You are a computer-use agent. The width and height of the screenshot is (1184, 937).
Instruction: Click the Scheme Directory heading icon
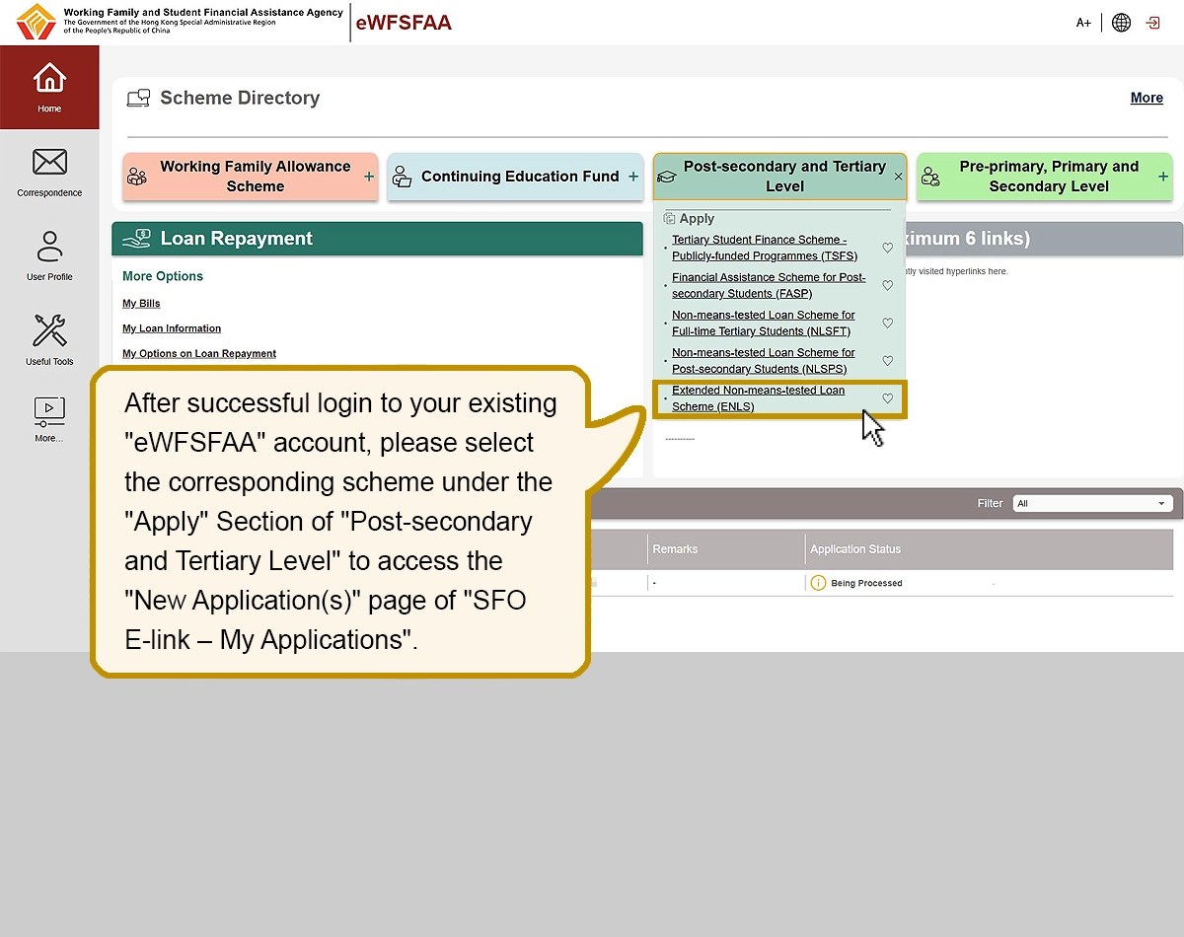point(138,99)
